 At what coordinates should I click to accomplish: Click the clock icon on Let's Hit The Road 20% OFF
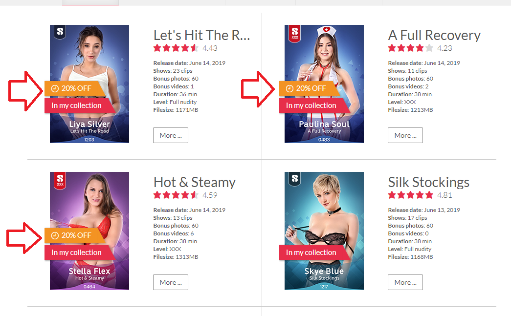point(55,88)
